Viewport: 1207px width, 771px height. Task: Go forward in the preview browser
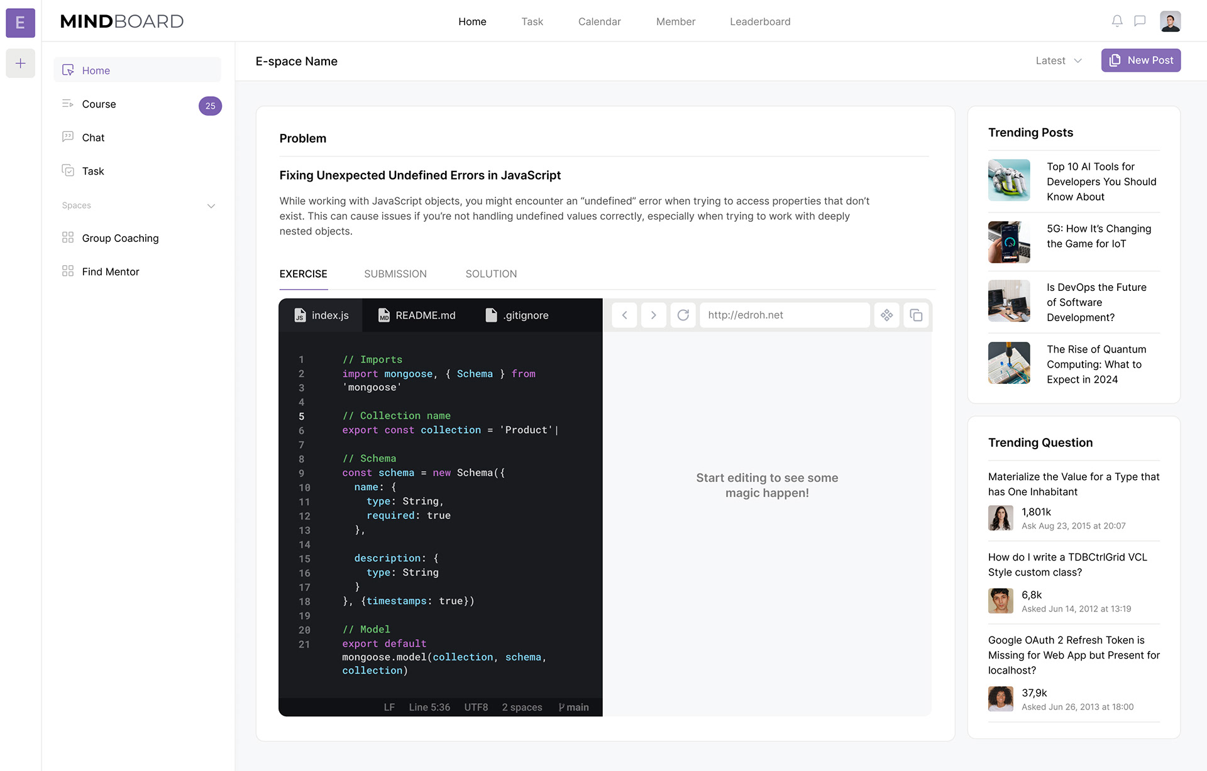(x=654, y=315)
